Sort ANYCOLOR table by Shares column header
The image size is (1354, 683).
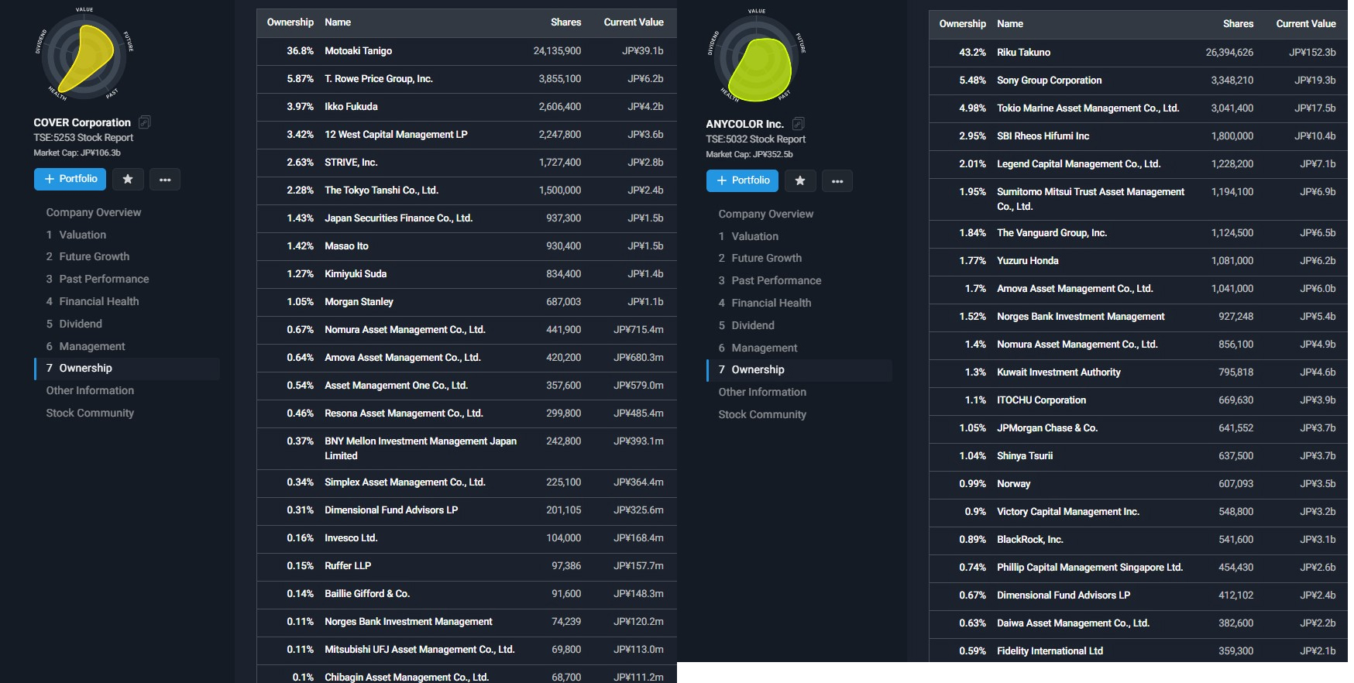(1239, 24)
